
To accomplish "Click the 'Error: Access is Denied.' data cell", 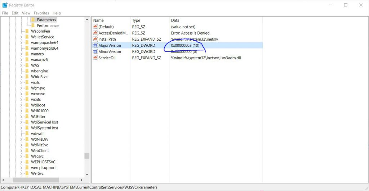I will pos(191,33).
